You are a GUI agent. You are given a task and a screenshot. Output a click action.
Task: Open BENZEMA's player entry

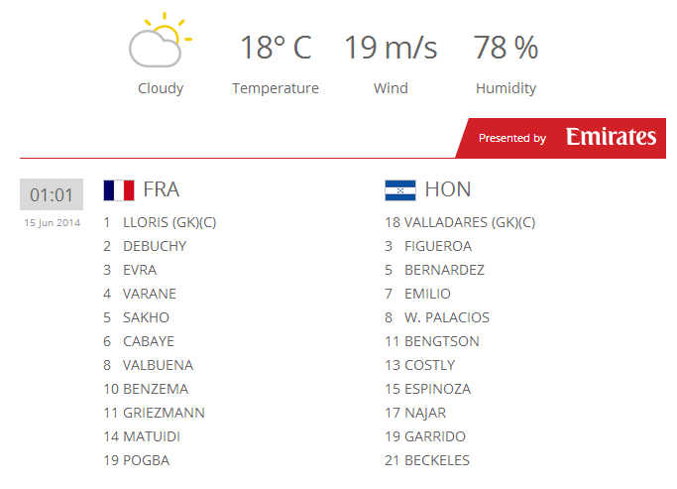click(155, 389)
